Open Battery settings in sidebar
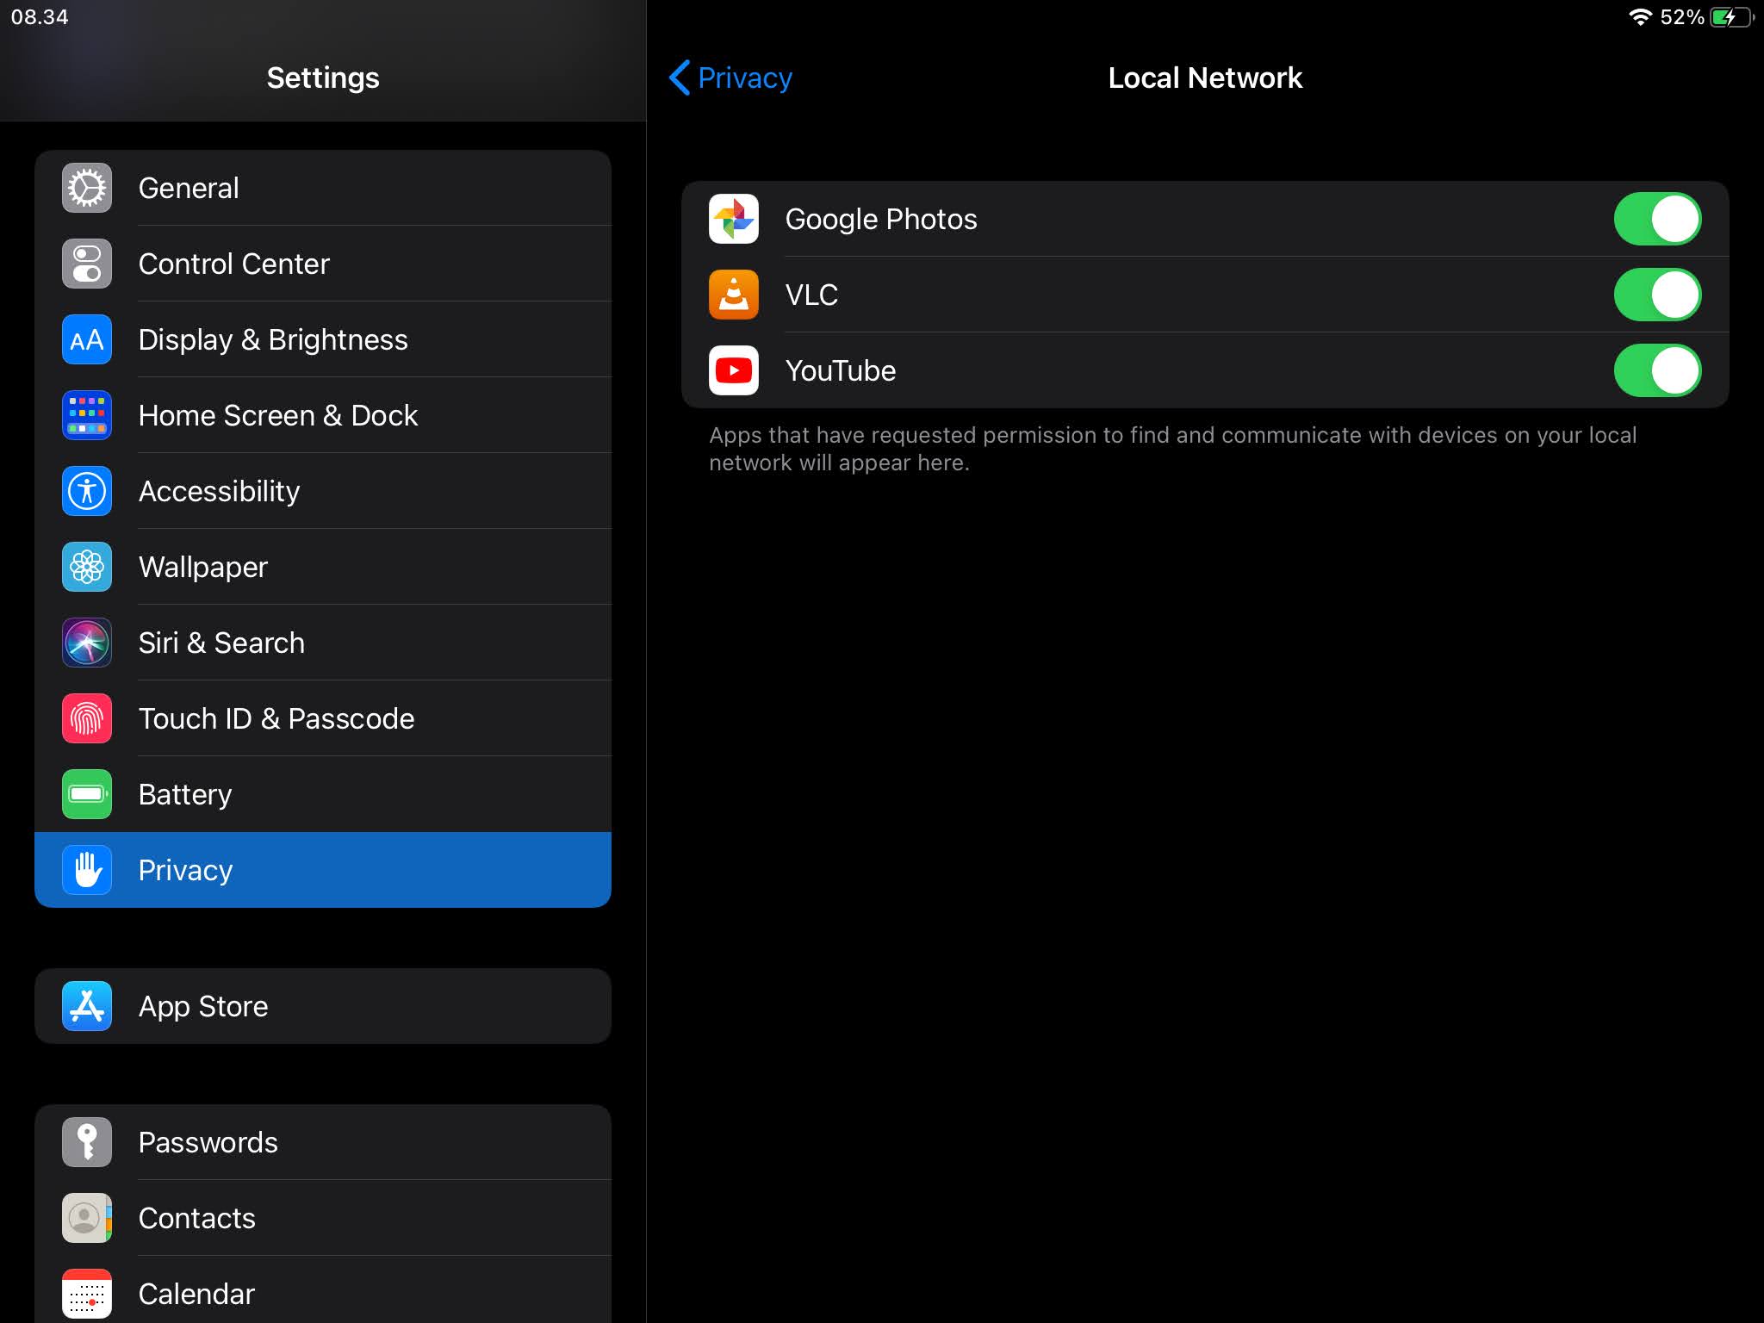The height and width of the screenshot is (1323, 1764). tap(323, 794)
